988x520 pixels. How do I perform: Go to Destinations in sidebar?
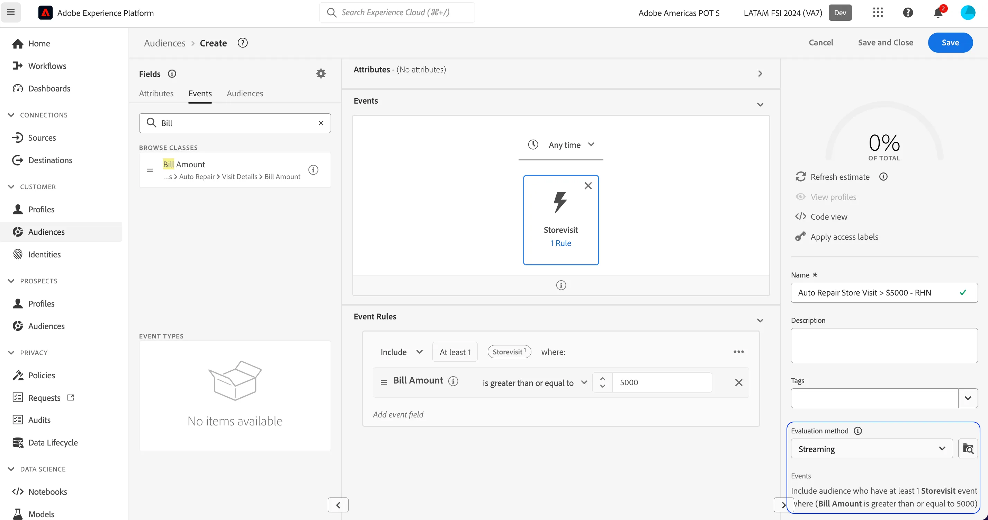coord(50,160)
